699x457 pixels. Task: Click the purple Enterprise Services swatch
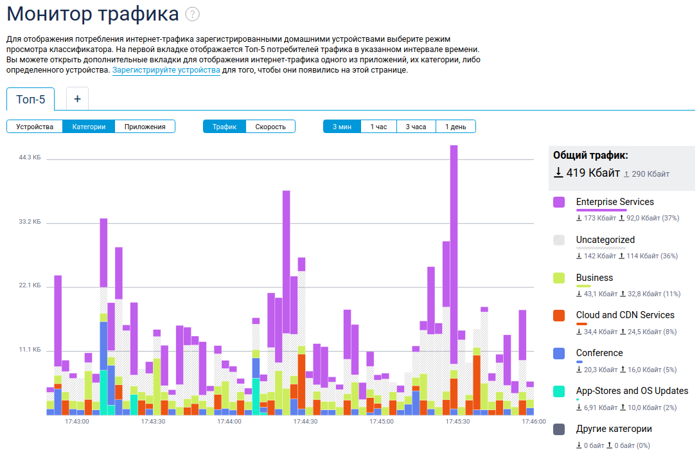point(559,202)
